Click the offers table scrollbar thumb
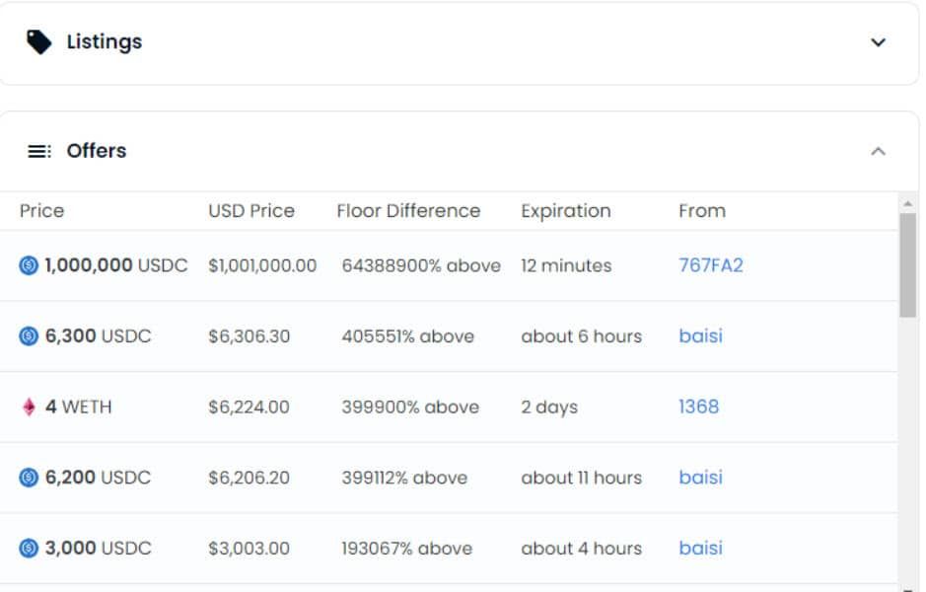 click(x=907, y=265)
